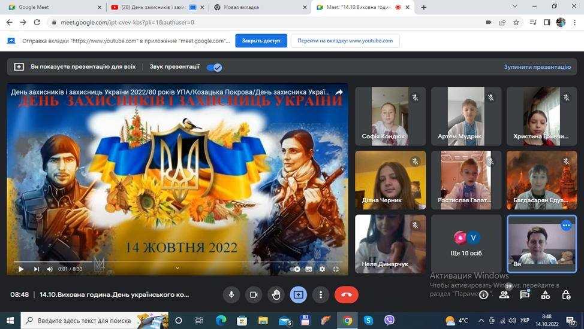Switch to the YouTube browser tab
Viewport: 584px width, 329px height.
(154, 7)
